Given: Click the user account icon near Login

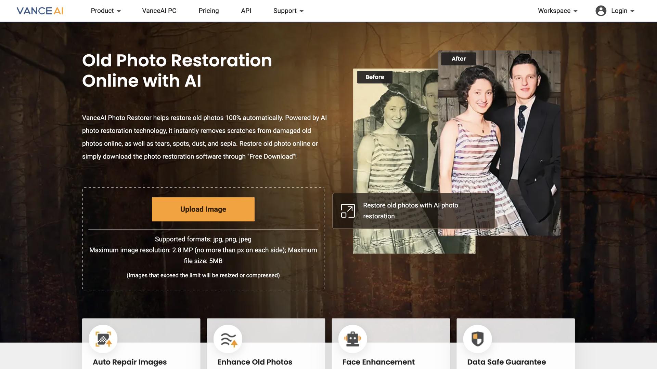Looking at the screenshot, I should pos(600,11).
